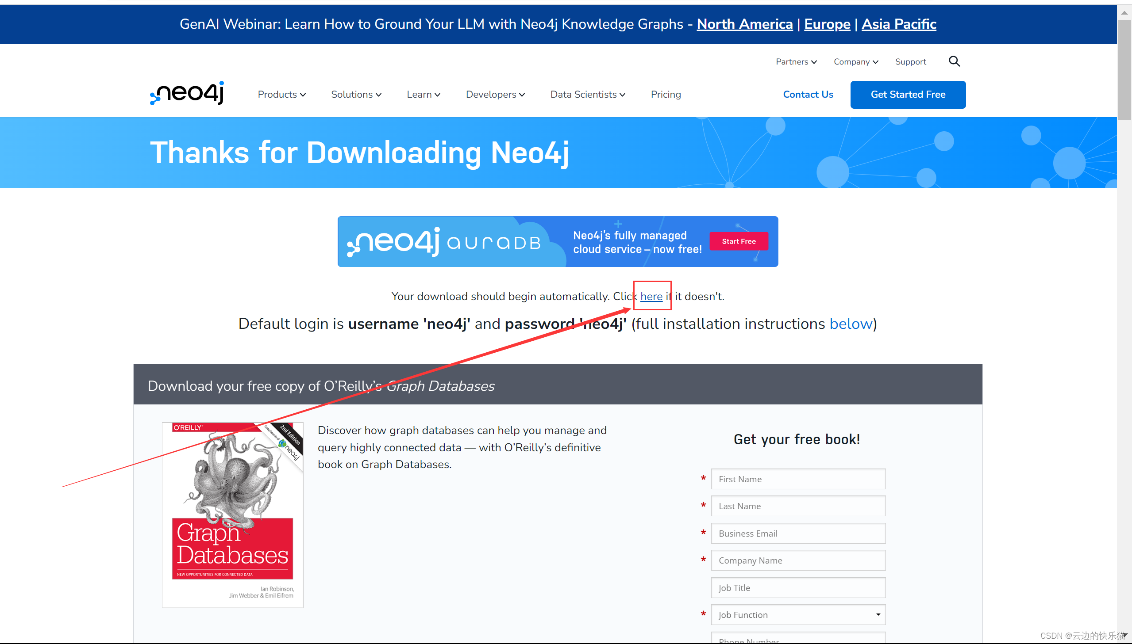Click the Graph Databases book cover
Viewport: 1132px width, 644px height.
pos(232,514)
